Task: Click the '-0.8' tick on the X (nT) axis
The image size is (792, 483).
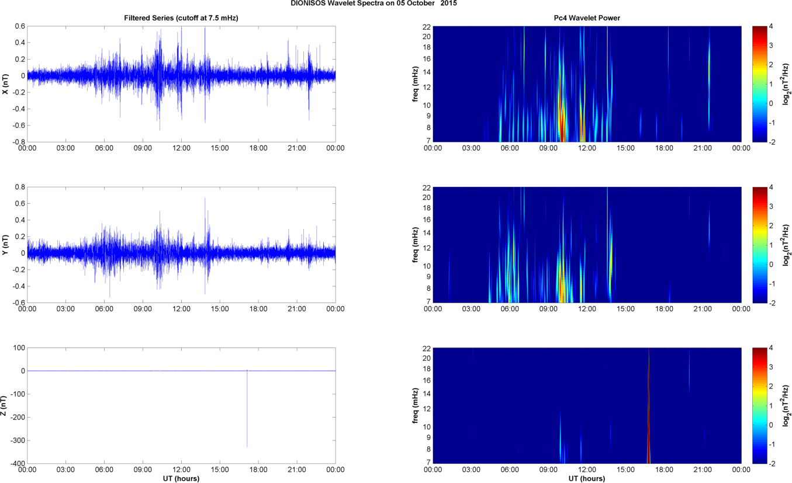Action: pos(18,142)
